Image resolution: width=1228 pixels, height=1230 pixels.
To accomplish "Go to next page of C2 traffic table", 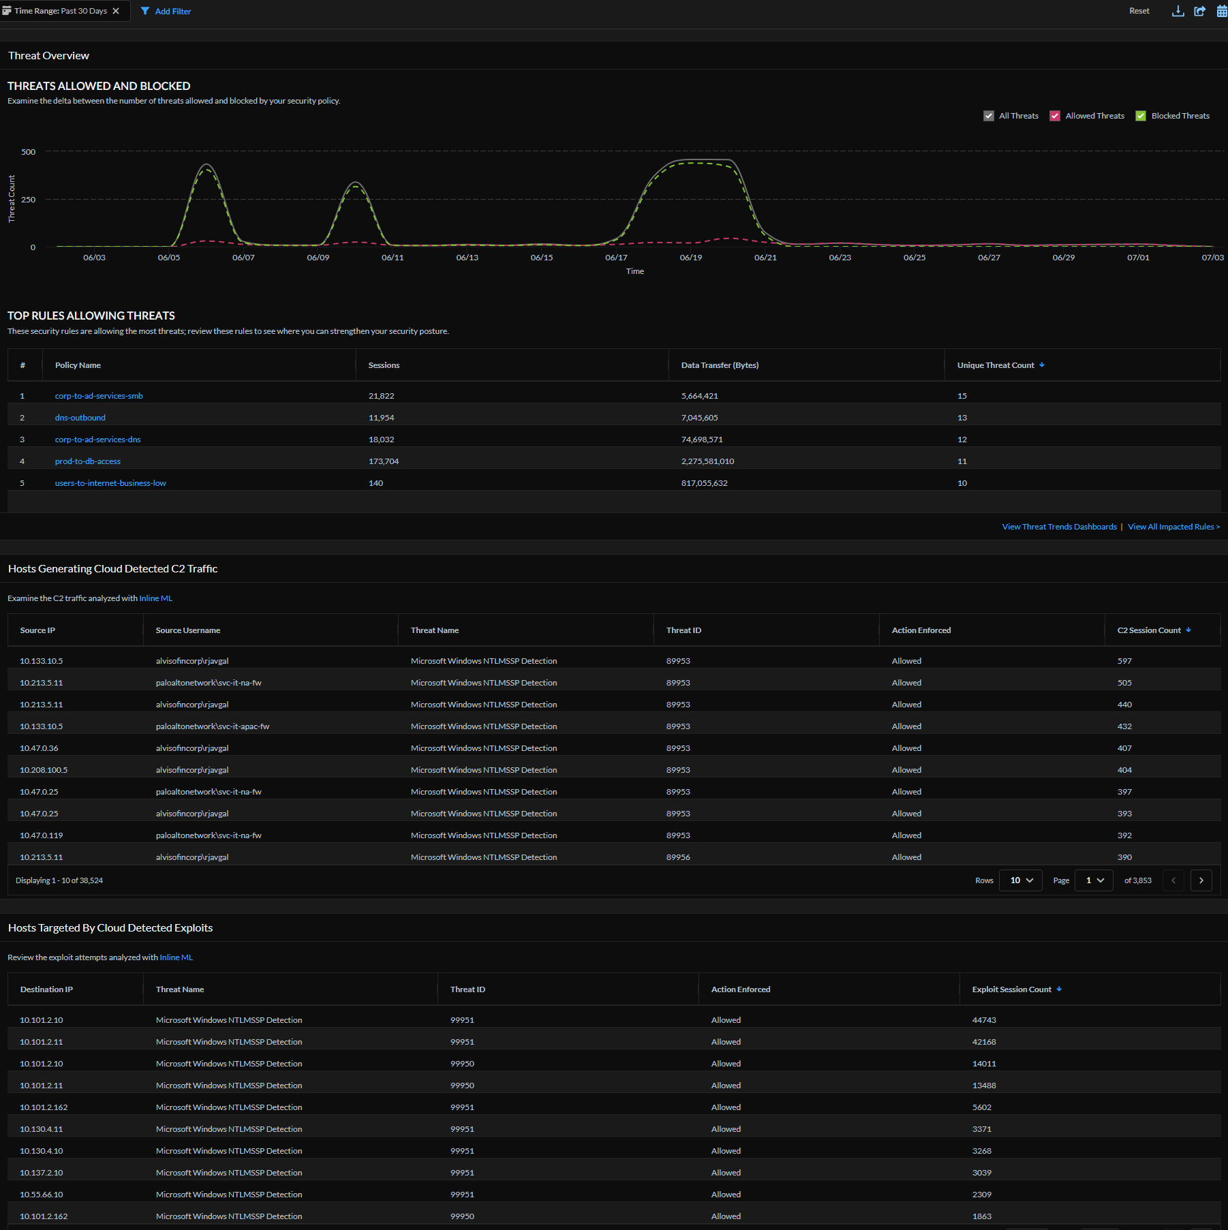I will coord(1201,880).
